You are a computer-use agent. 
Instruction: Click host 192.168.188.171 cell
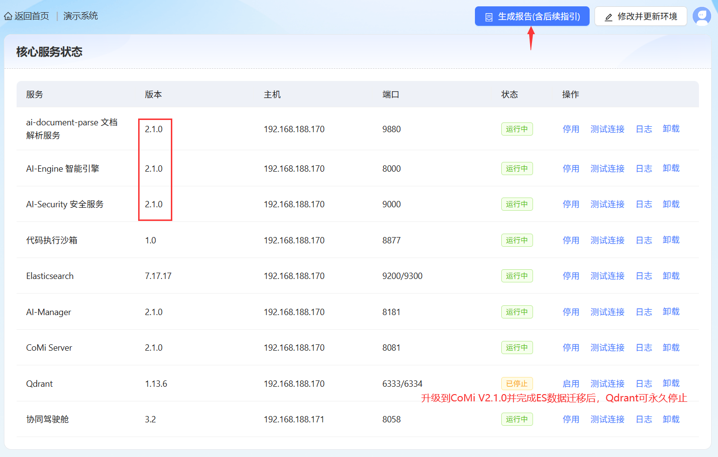click(x=294, y=419)
